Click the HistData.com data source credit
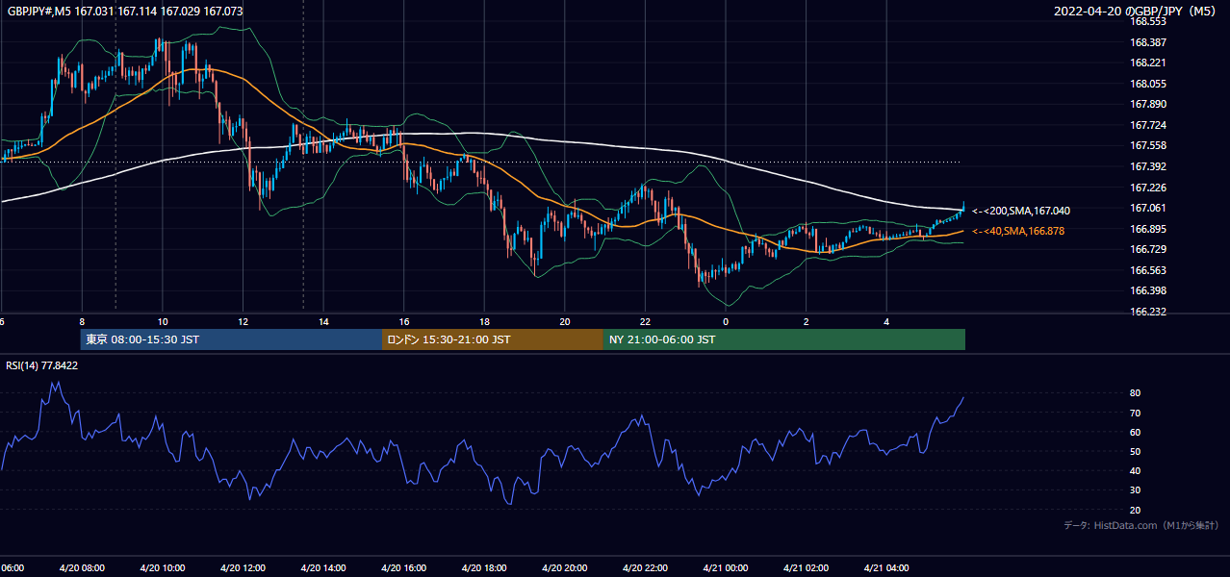Image resolution: width=1230 pixels, height=577 pixels. [1141, 525]
